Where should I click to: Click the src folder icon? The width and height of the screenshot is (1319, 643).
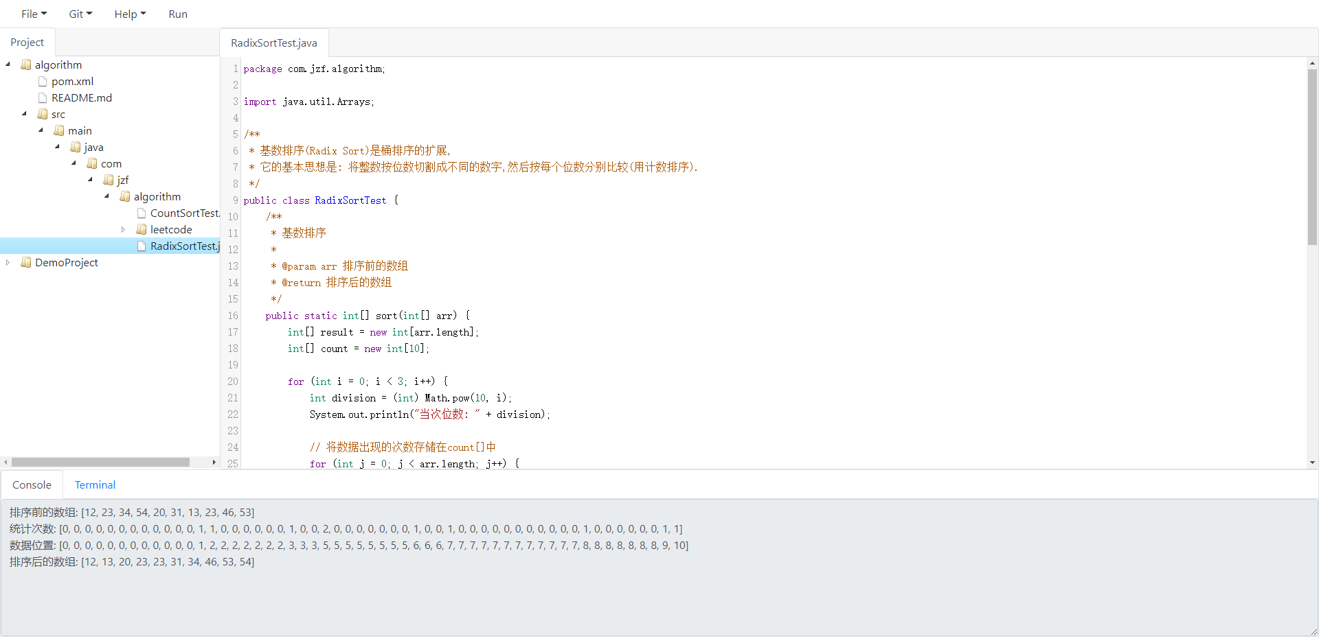(43, 114)
